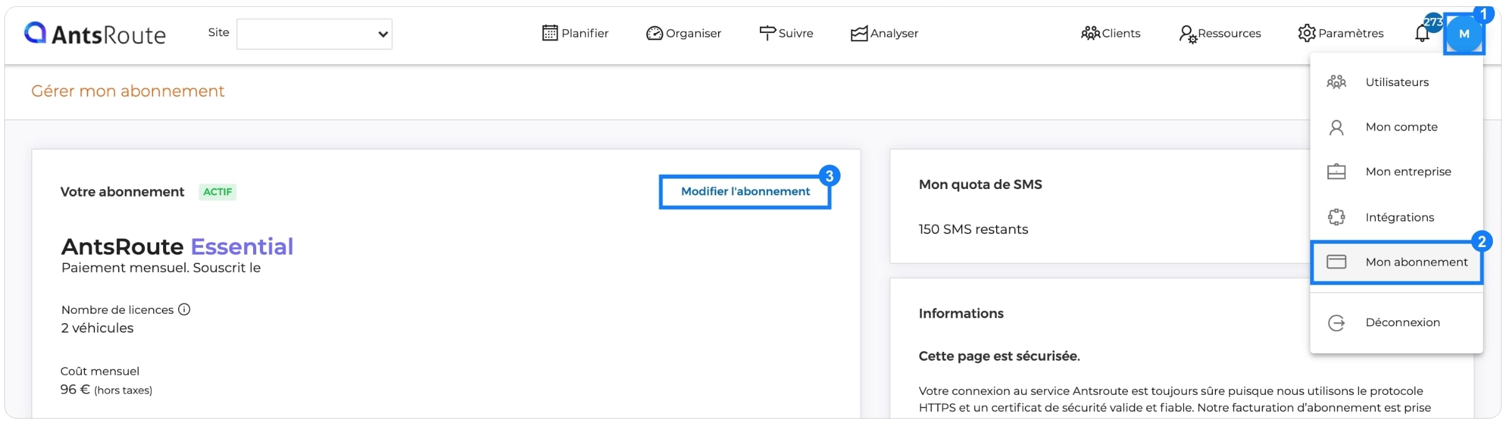Click the 'AntsRoute Essential' plan name
This screenshot has height=423, width=1506.
tap(177, 246)
